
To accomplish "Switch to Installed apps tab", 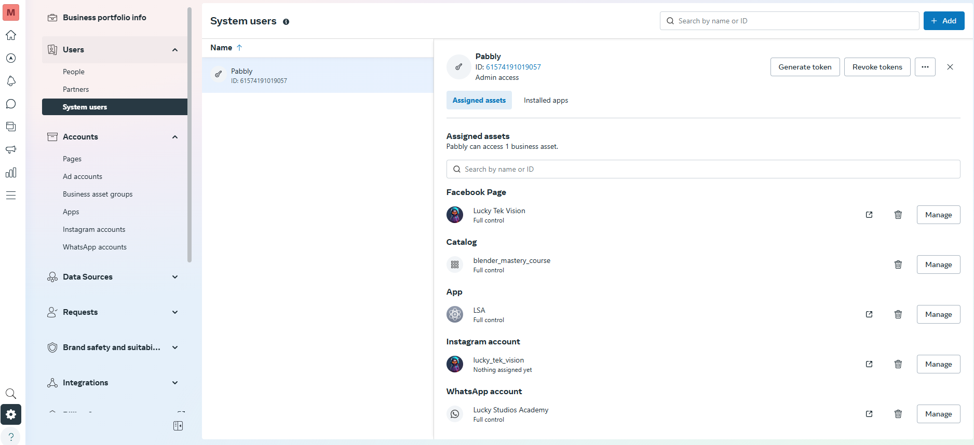I will 546,100.
